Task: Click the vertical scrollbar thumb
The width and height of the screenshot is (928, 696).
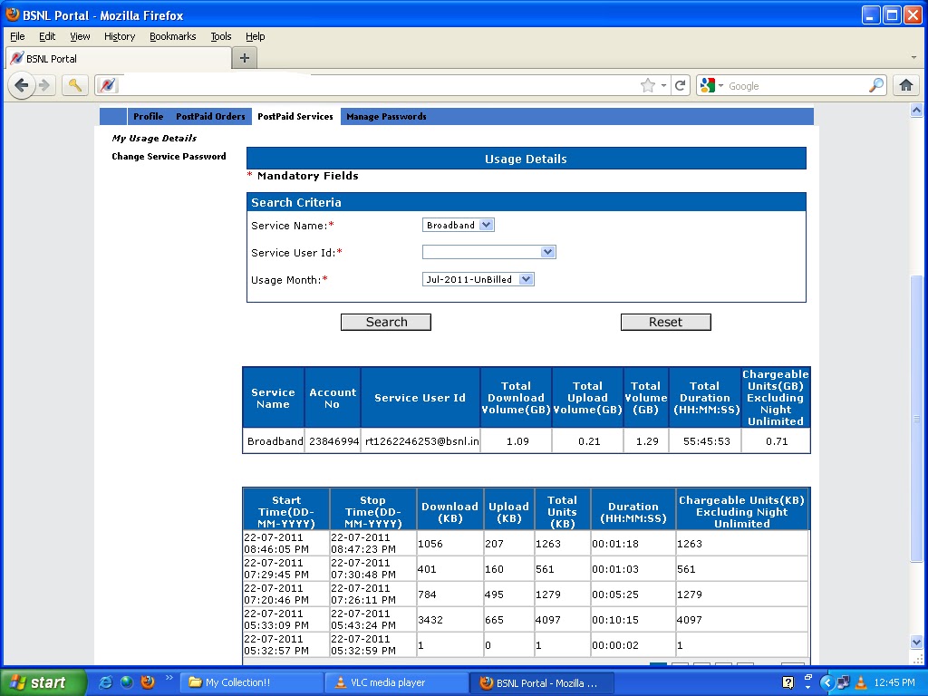Action: (916, 418)
